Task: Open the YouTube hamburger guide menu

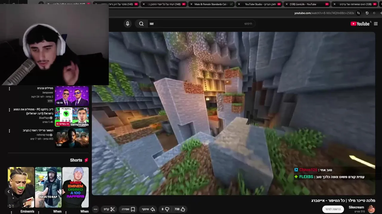Action: coord(376,24)
